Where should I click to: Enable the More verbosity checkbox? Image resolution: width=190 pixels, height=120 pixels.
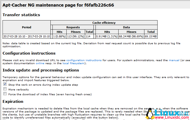pyautogui.click(x=5, y=89)
